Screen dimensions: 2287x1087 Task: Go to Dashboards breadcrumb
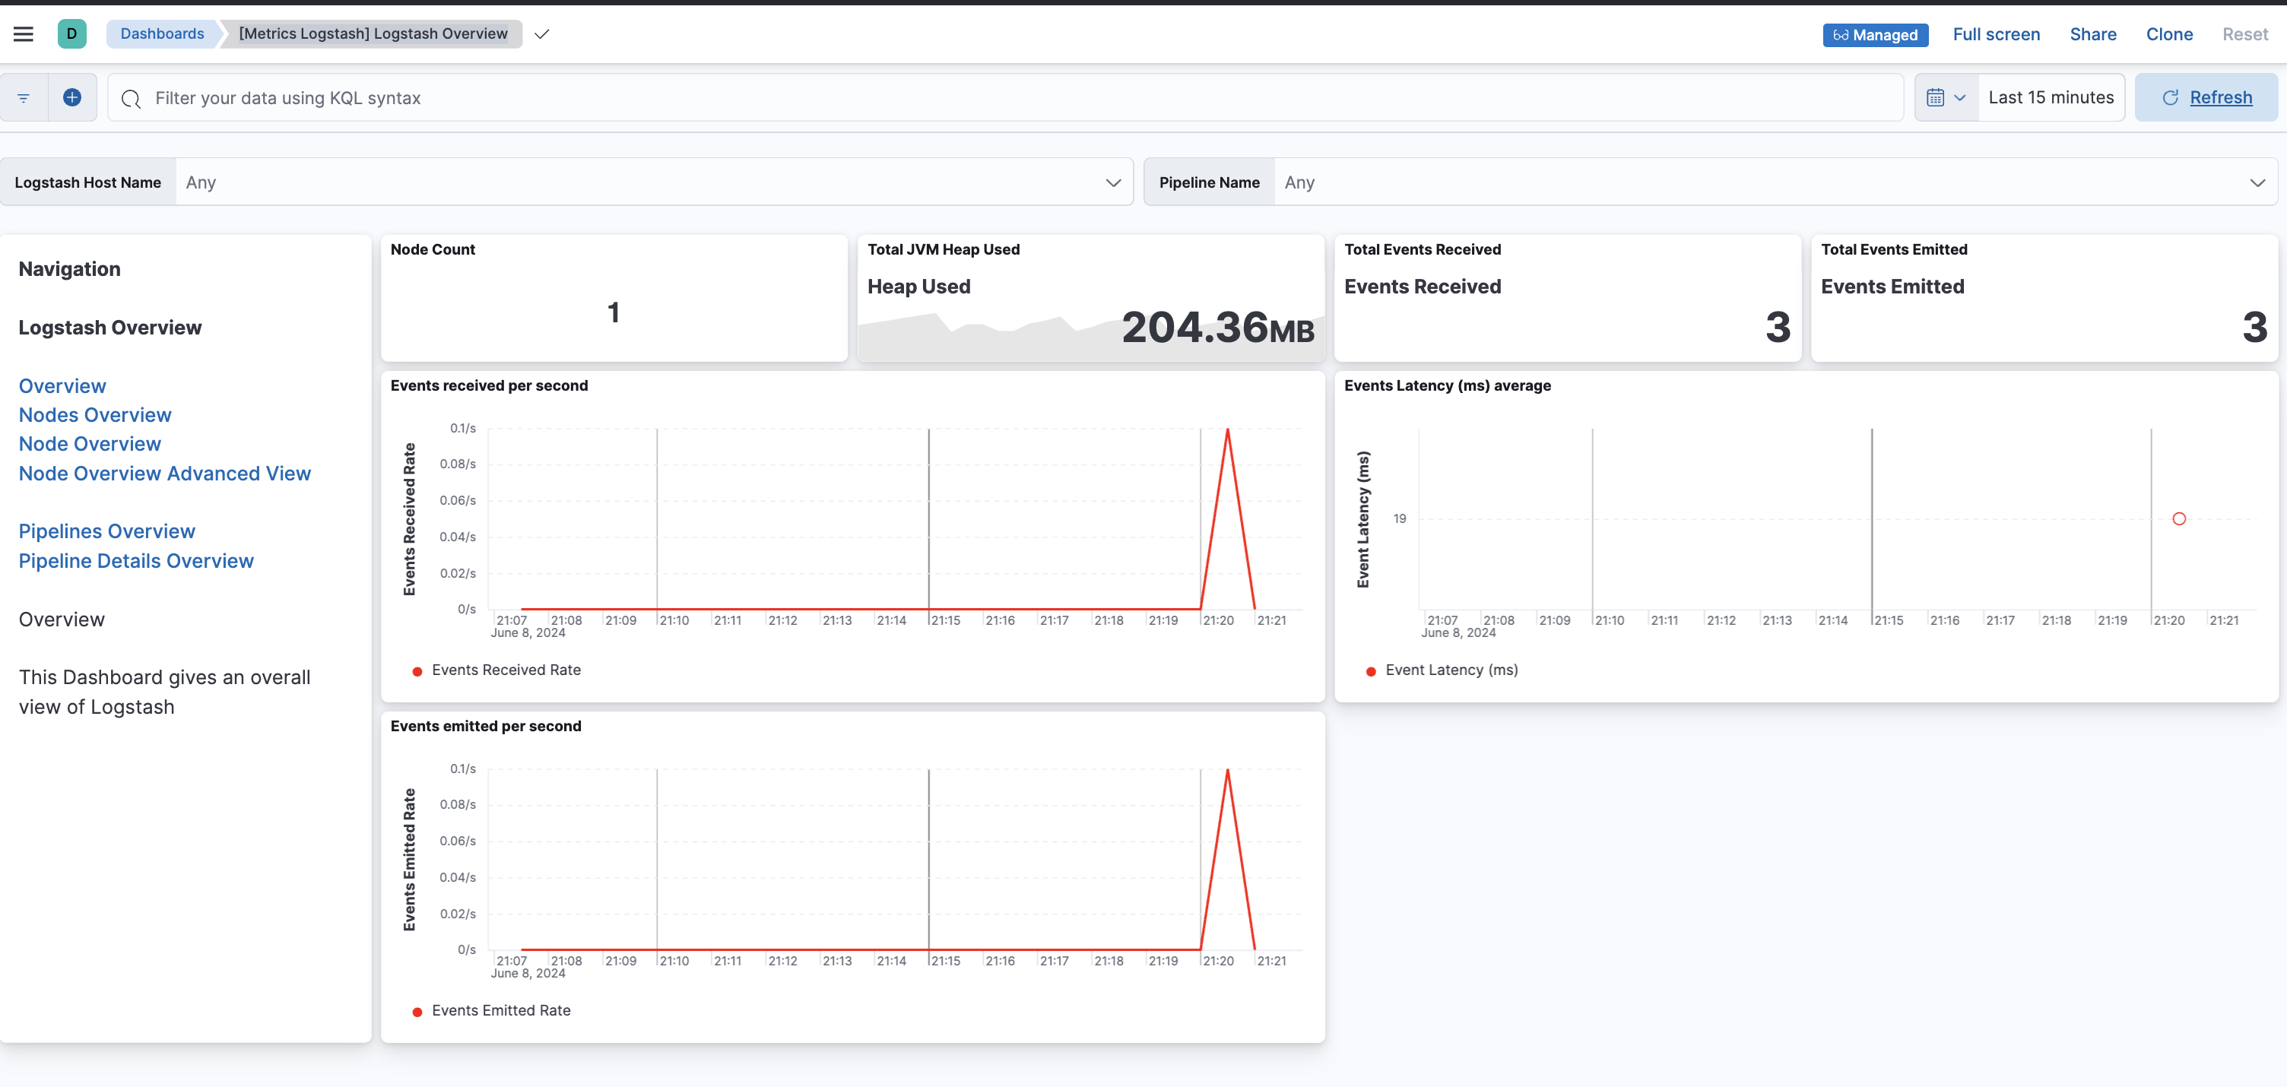coord(162,33)
